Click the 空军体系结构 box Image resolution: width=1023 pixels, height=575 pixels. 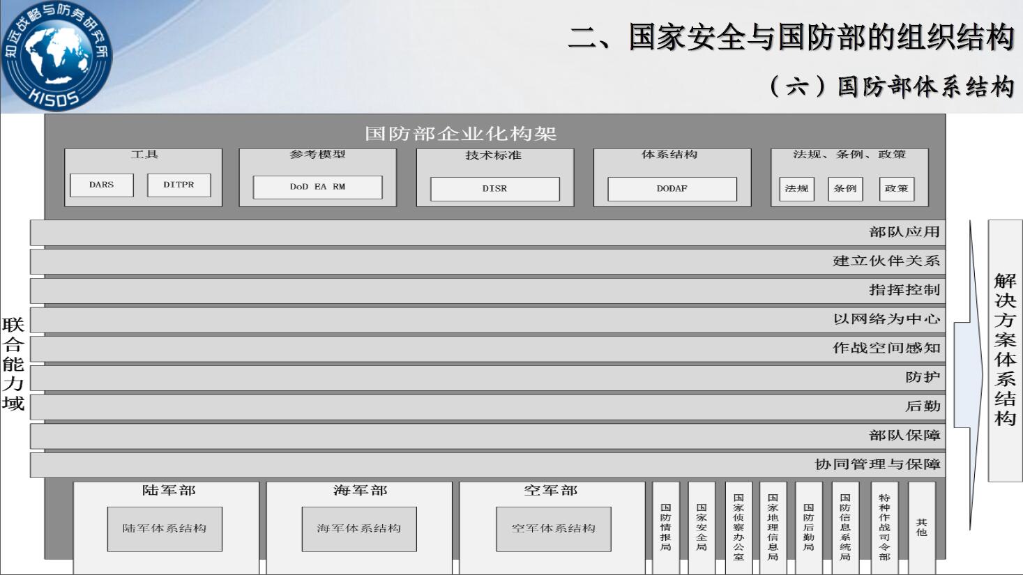(553, 529)
